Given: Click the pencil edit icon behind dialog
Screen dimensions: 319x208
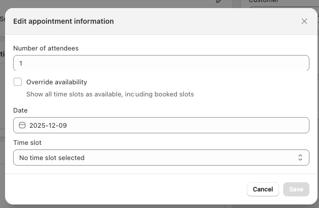Looking at the screenshot, I should [219, 2].
